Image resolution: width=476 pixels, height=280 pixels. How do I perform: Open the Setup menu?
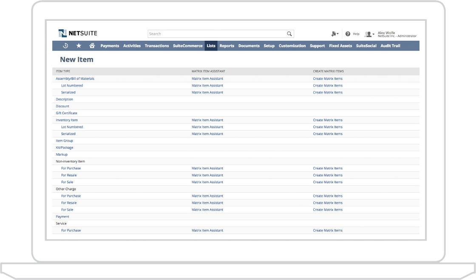point(269,46)
